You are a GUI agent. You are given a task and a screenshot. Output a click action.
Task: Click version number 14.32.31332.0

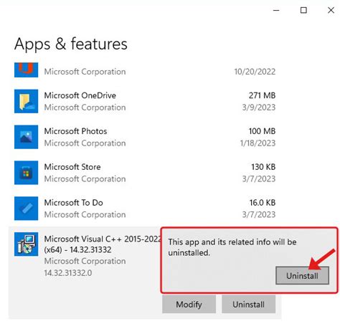(68, 272)
